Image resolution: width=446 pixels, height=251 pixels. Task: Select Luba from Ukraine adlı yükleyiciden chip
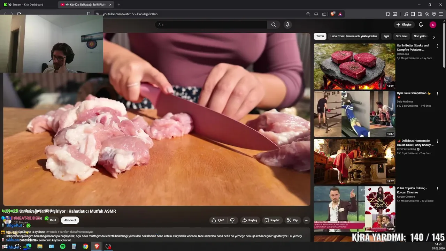(354, 36)
